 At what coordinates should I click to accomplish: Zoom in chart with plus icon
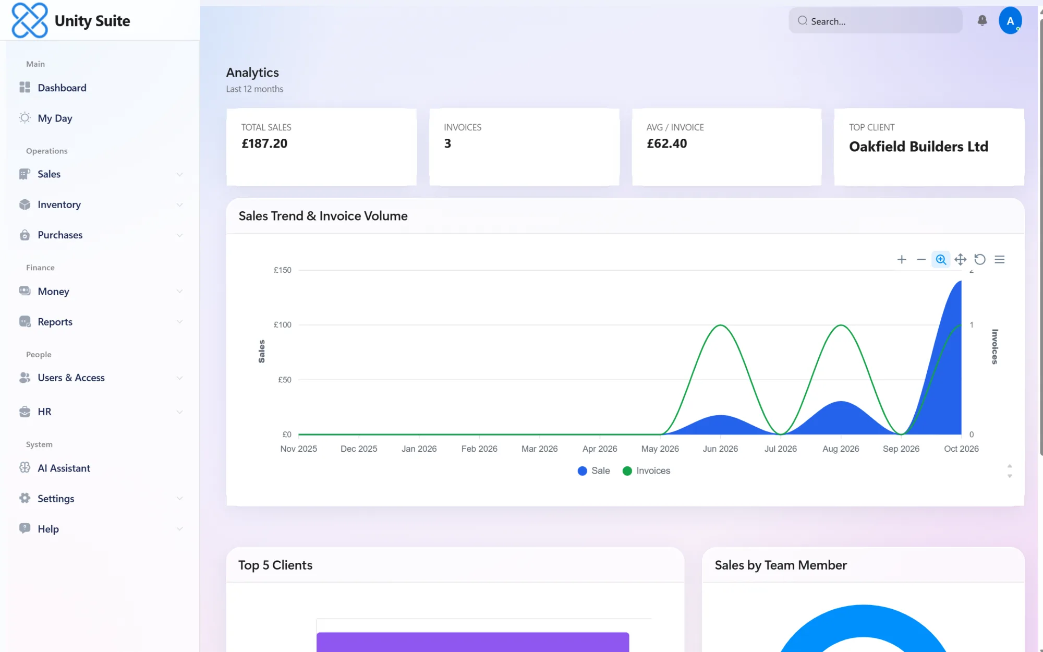902,259
